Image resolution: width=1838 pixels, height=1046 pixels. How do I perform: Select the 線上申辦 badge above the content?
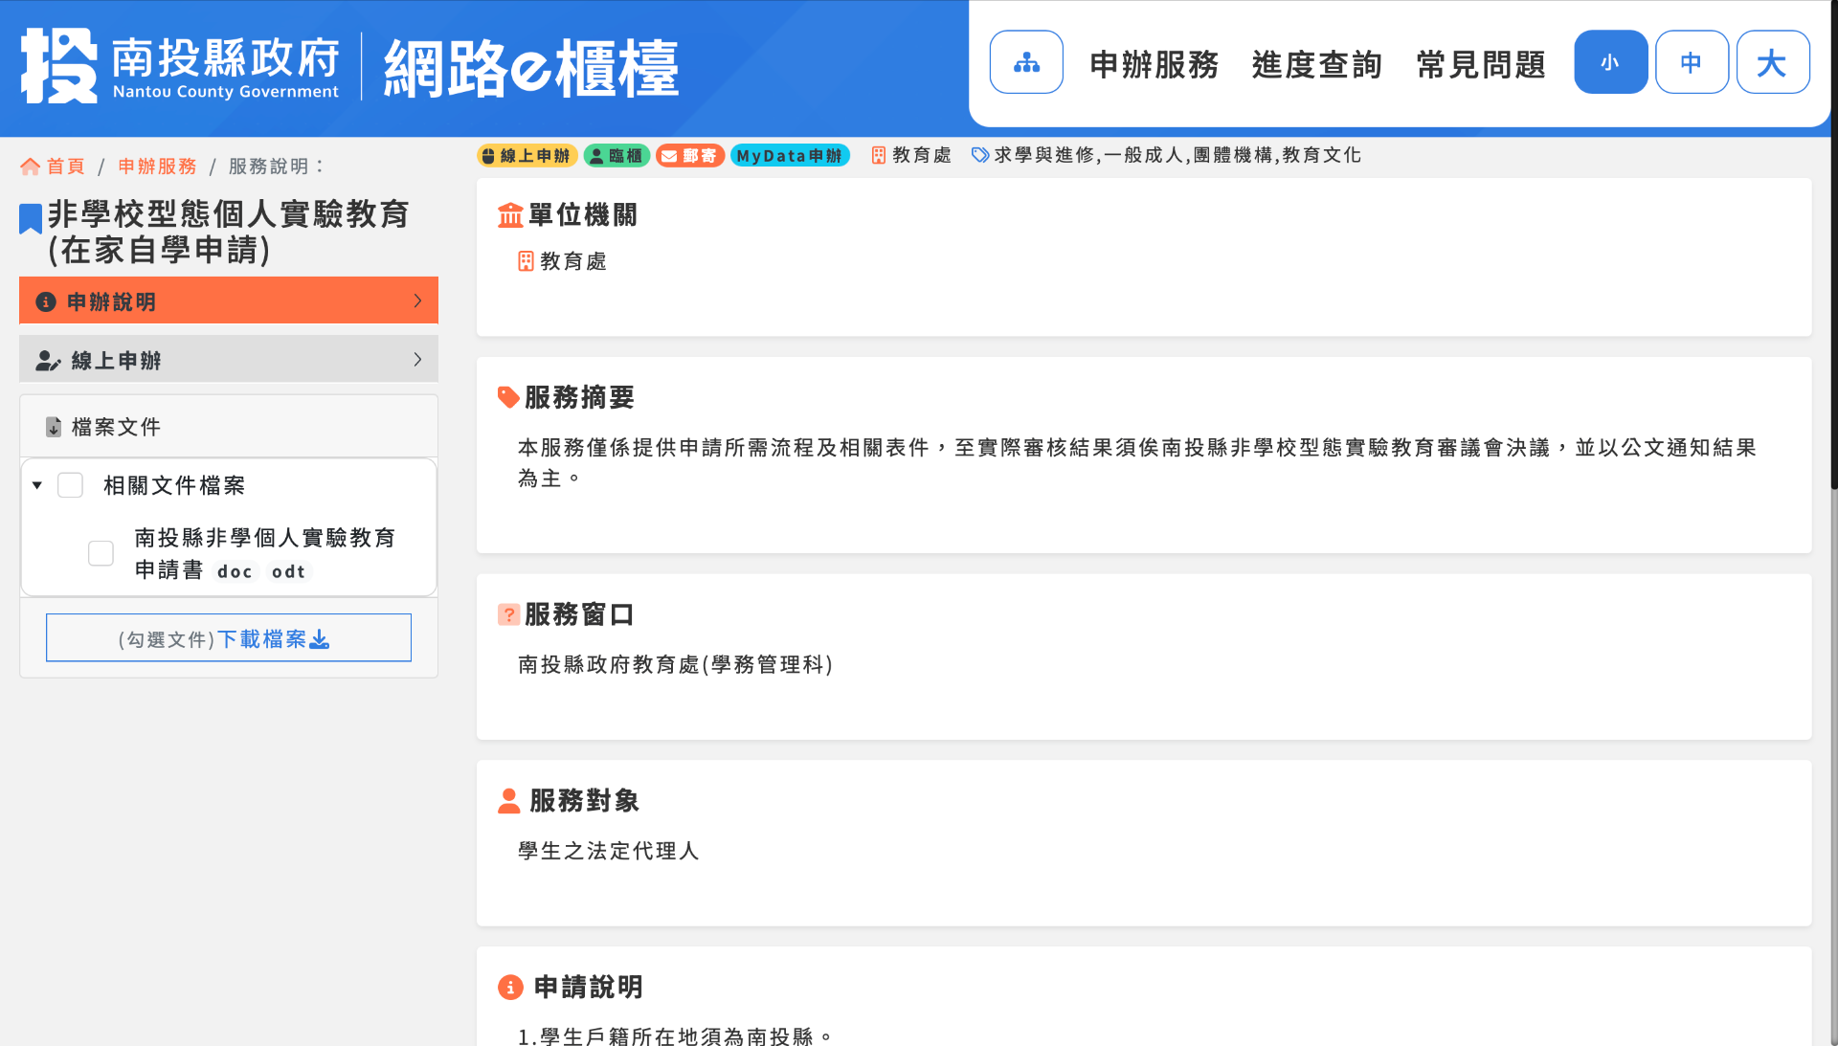click(x=527, y=155)
